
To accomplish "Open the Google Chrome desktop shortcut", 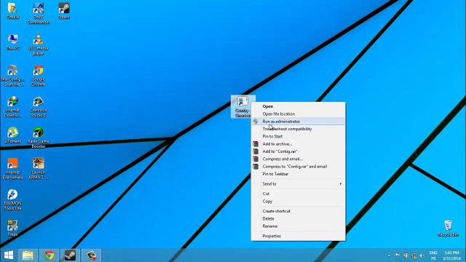I will point(39,76).
